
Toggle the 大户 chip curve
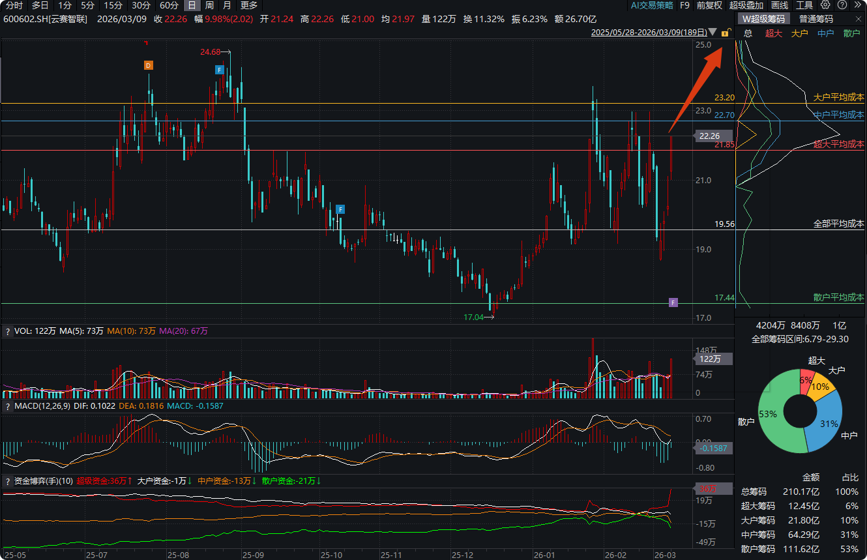(799, 33)
